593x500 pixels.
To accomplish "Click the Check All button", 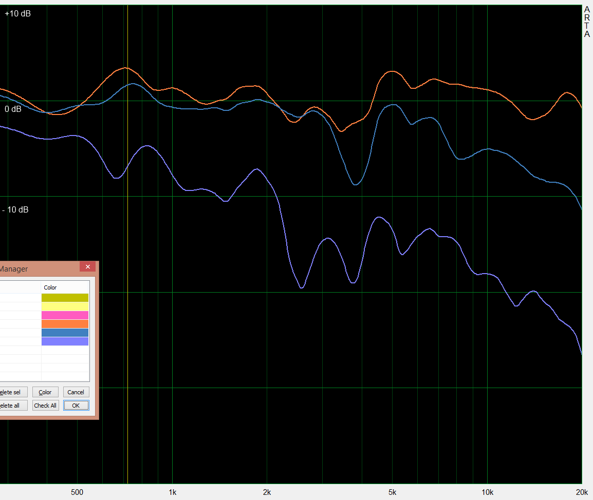I will 45,406.
